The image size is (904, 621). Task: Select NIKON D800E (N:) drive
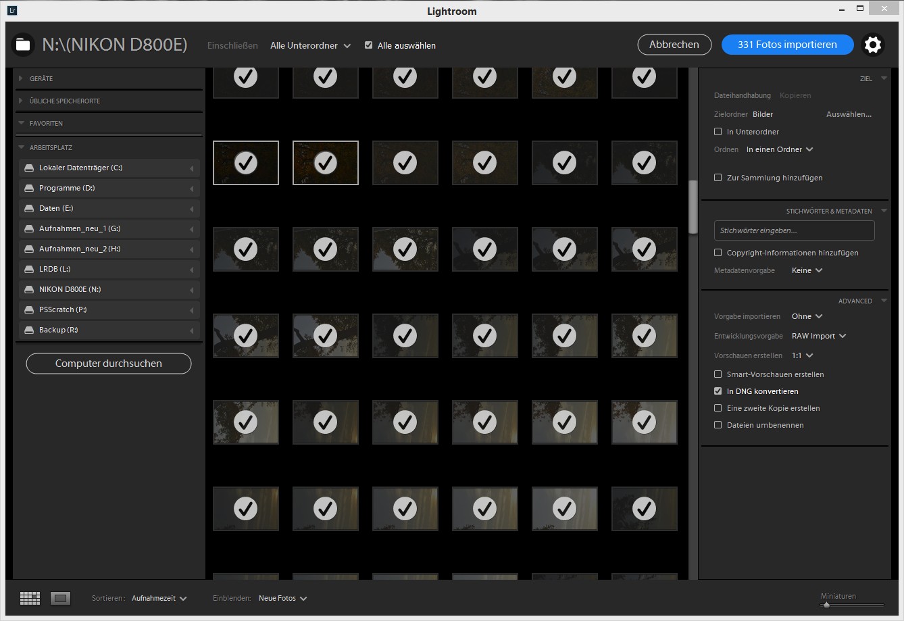pos(70,289)
